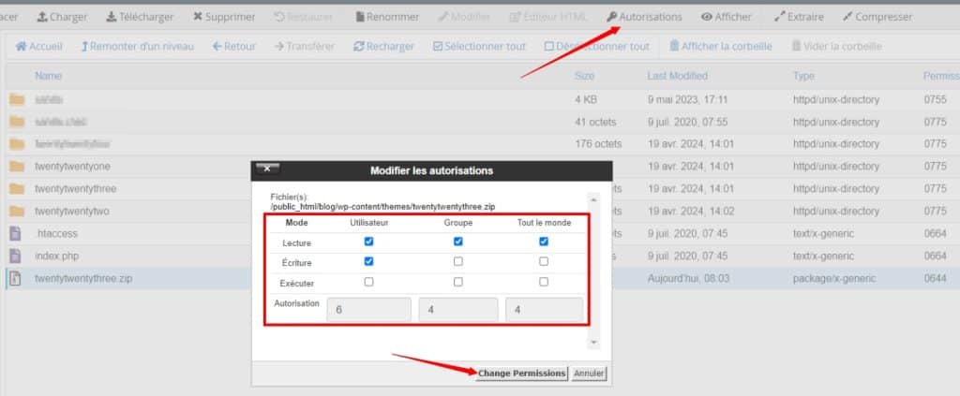Toggle Écriture permission for Utilisateur
The image size is (960, 396).
click(x=368, y=261)
